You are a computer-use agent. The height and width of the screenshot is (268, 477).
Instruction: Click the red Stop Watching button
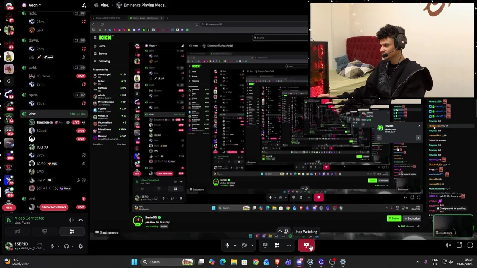click(x=306, y=245)
